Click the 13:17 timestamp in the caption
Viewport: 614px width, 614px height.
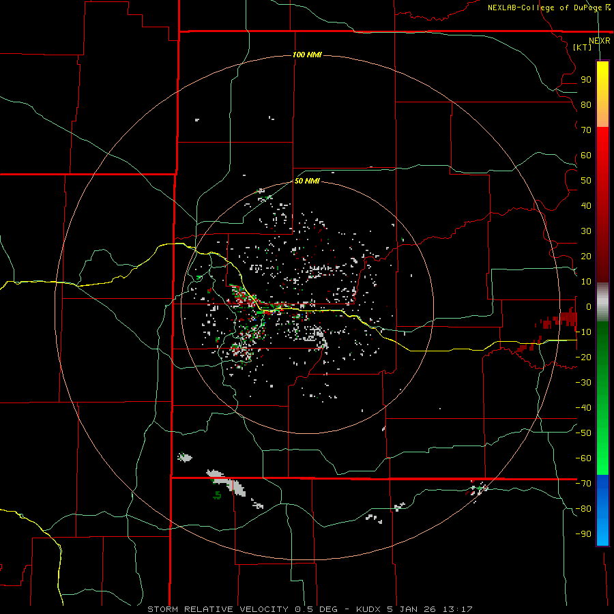click(458, 609)
